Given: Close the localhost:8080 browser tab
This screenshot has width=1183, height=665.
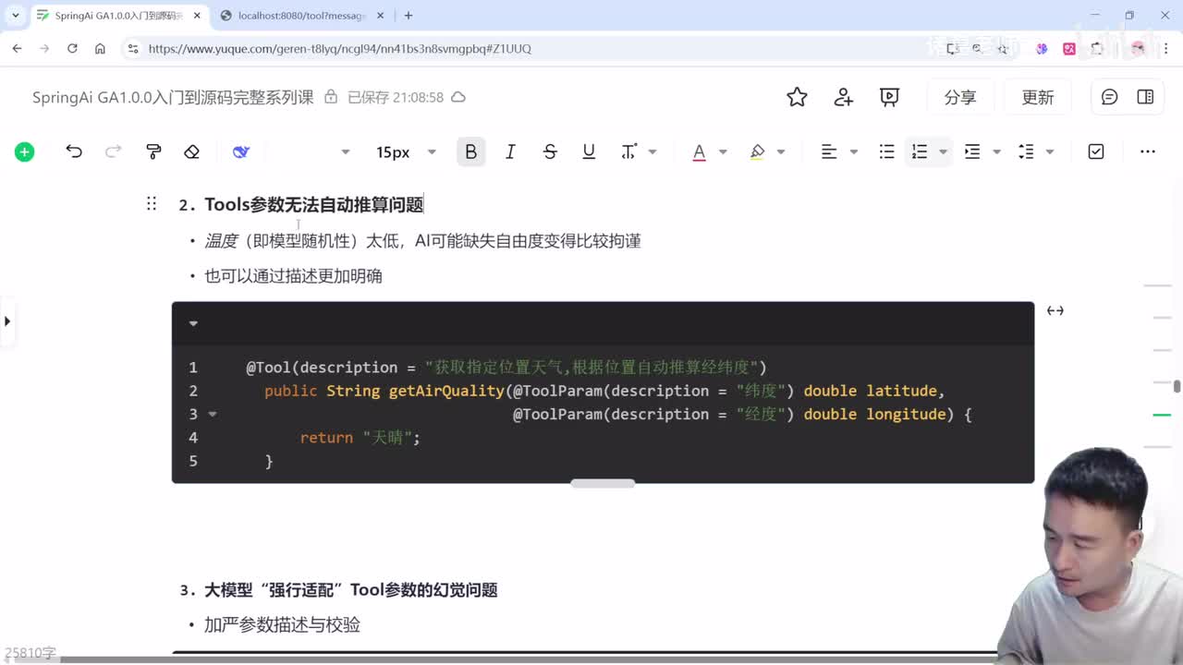Looking at the screenshot, I should [x=379, y=16].
